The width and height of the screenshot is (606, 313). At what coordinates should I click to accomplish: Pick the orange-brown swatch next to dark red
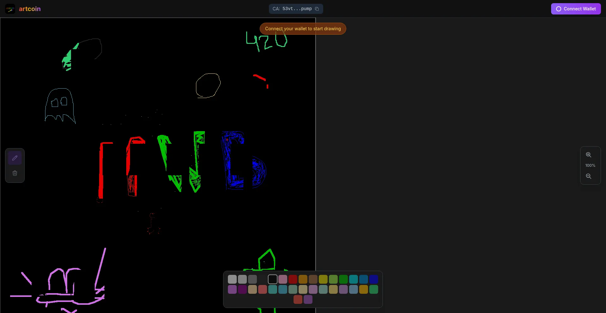point(303,279)
